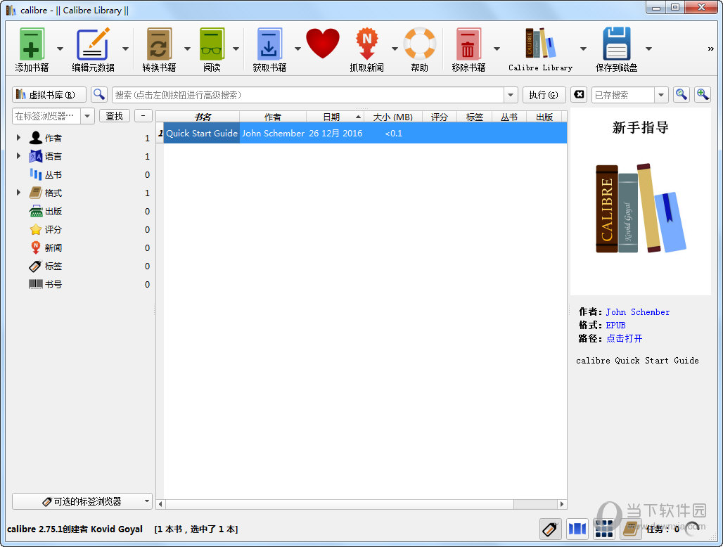Click the 转换书籍 convert books icon
723x547 pixels.
[159, 44]
